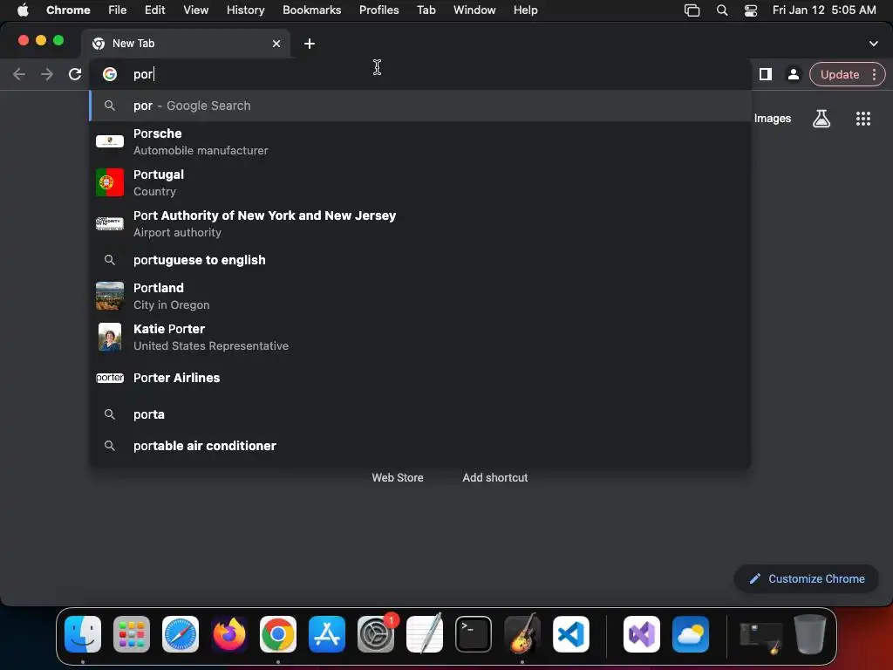
Task: Click Customize Chrome button
Action: (806, 579)
